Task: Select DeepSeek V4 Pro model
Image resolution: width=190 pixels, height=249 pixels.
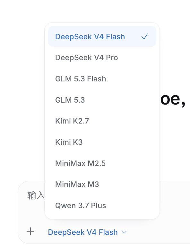Action: (x=102, y=58)
